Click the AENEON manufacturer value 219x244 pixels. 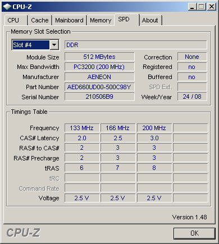tap(99, 77)
